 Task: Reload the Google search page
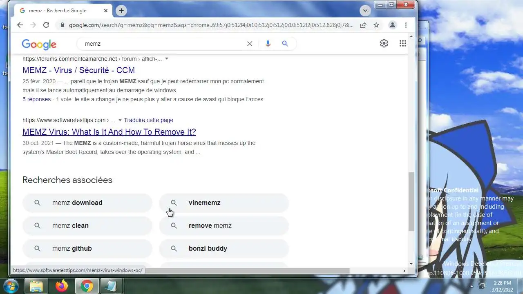tap(46, 25)
